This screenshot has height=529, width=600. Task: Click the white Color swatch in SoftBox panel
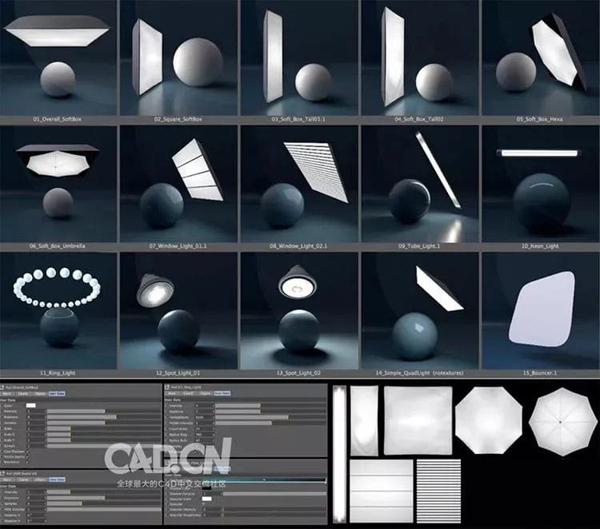coord(30,406)
